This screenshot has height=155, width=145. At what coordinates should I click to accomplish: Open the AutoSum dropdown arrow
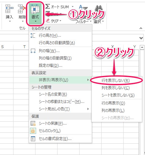pos(72,7)
